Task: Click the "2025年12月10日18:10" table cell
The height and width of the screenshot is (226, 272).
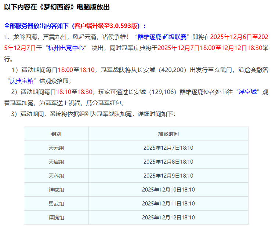Action: (x=168, y=190)
